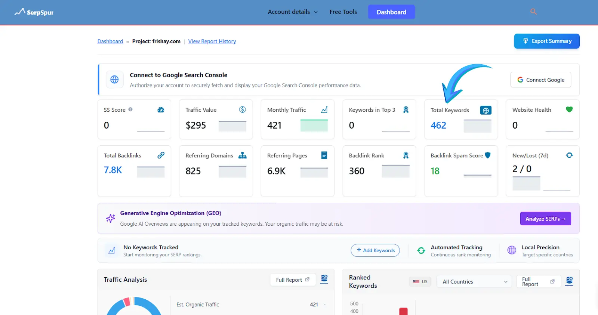The width and height of the screenshot is (598, 315).
Task: Select the US country flag filter
Action: [420, 282]
